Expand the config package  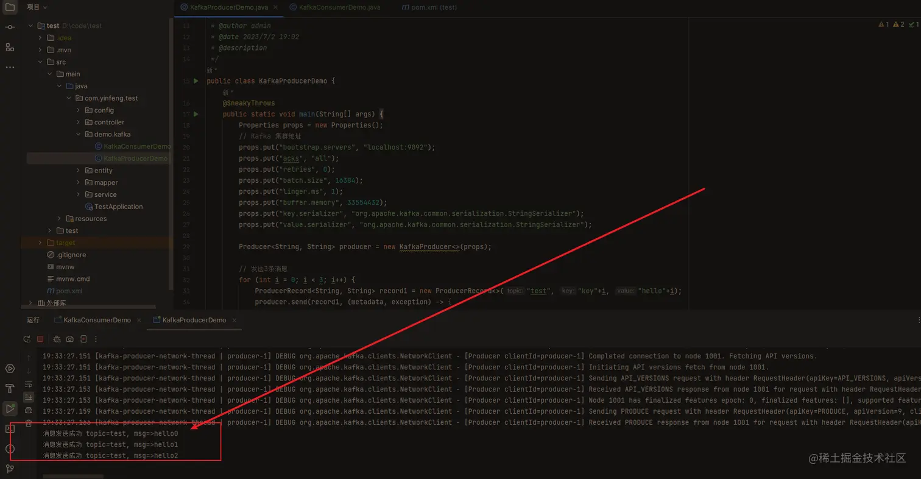click(x=79, y=110)
